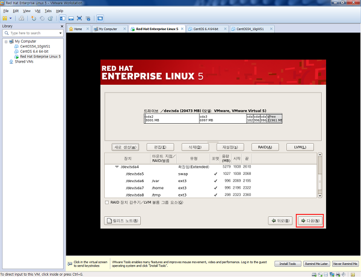This screenshot has width=361, height=277.
Task: Select the /dev/sda8 /tmp row
Action: (x=211, y=195)
